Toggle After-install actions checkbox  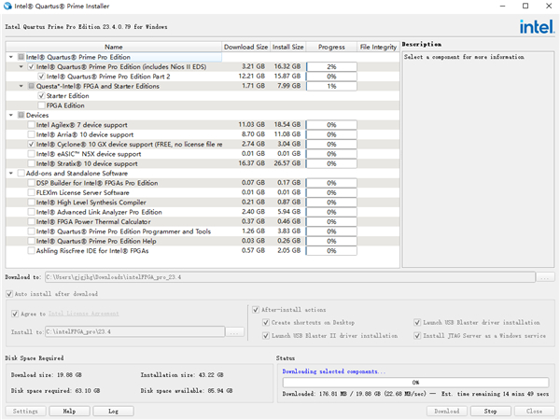256,310
